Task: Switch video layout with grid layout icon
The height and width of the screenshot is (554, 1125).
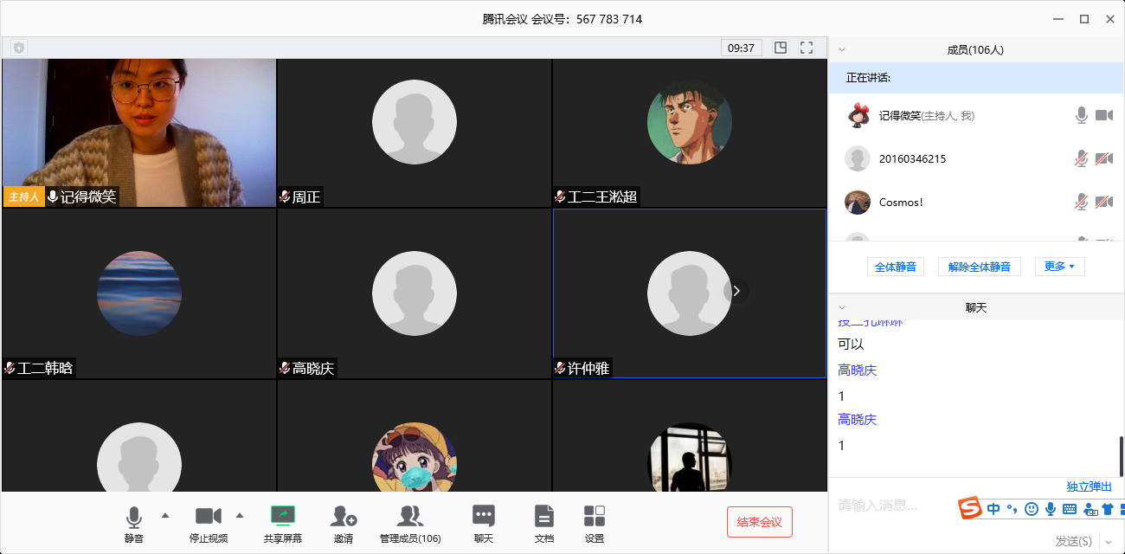Action: click(781, 48)
